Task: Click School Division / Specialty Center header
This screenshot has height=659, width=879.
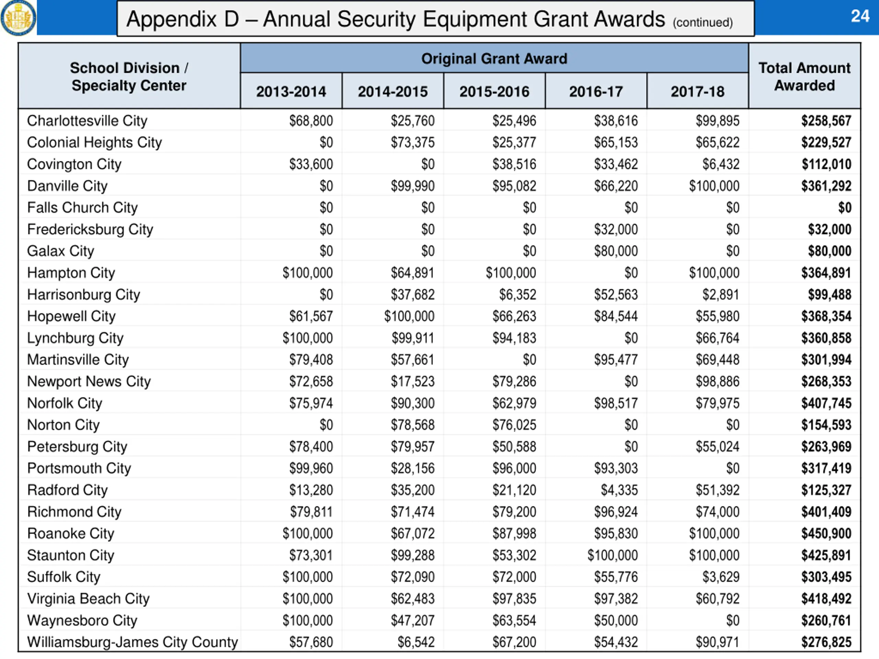Action: click(x=129, y=76)
